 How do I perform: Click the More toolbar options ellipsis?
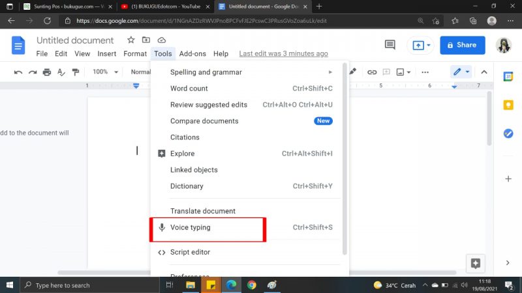425,72
